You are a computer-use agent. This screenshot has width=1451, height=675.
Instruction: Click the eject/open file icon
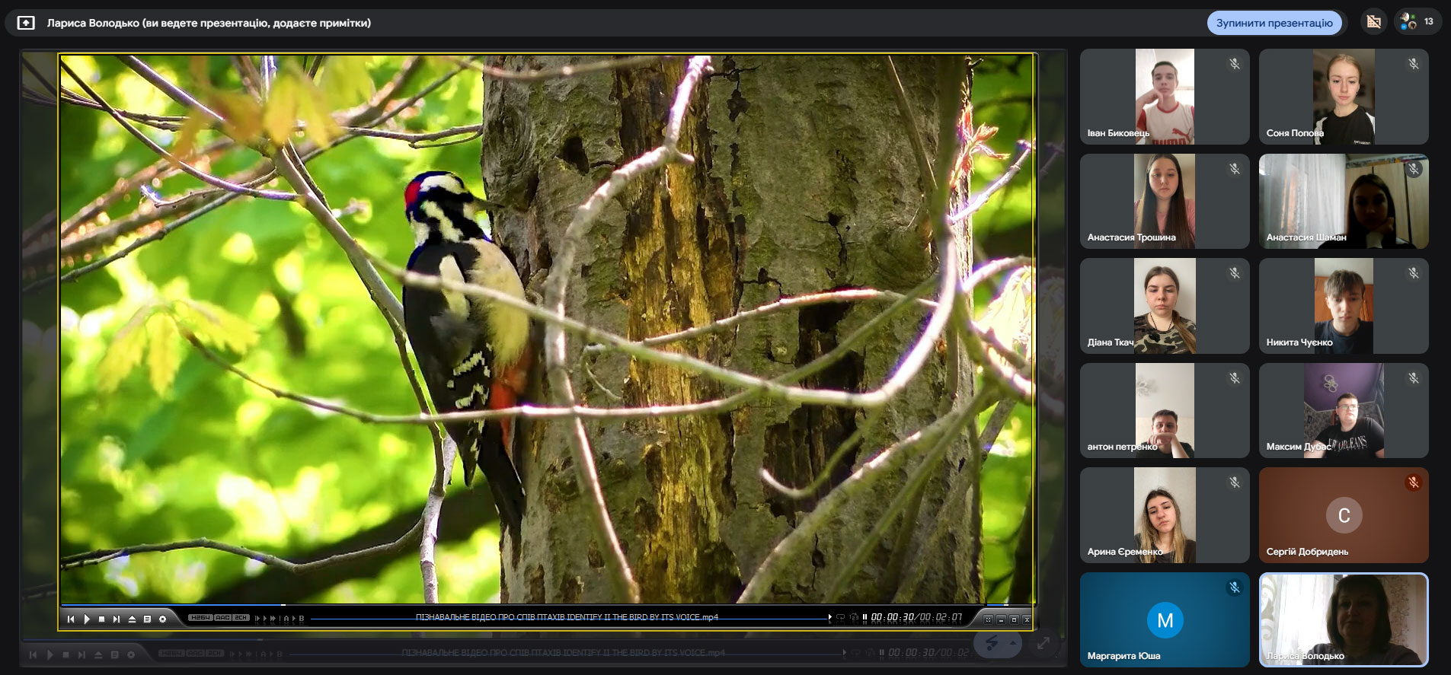pos(132,619)
